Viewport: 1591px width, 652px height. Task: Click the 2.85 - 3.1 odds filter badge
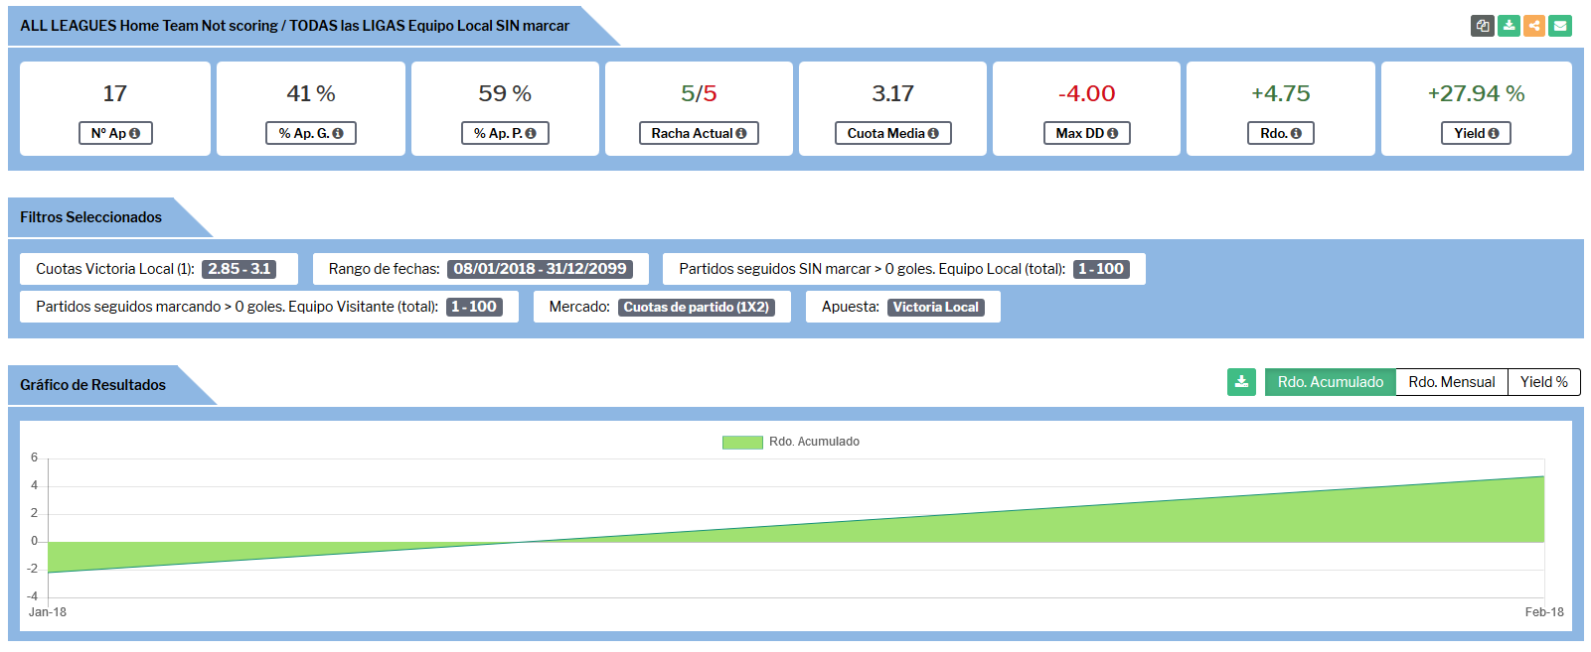pos(239,269)
